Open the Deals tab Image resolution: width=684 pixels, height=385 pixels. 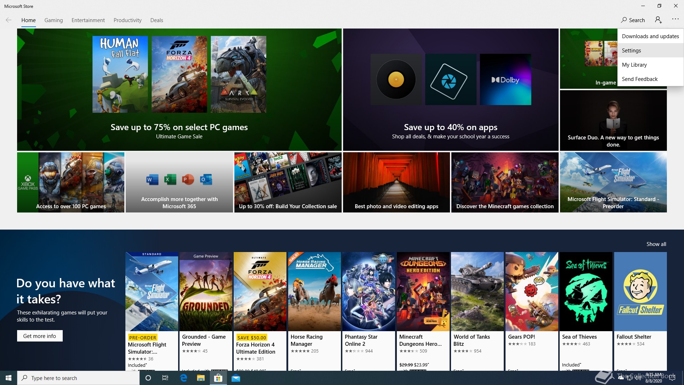click(157, 20)
